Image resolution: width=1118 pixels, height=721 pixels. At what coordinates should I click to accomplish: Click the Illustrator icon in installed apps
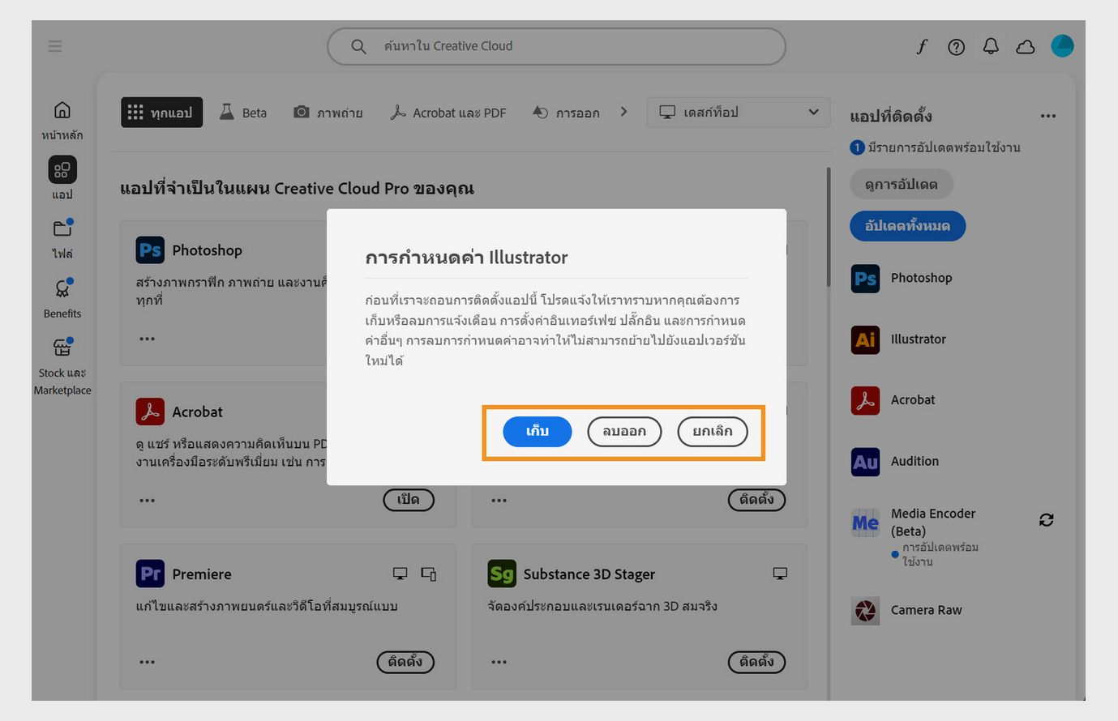click(865, 339)
